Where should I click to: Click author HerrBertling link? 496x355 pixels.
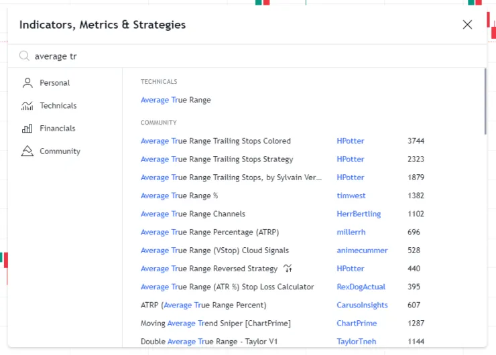coord(358,214)
